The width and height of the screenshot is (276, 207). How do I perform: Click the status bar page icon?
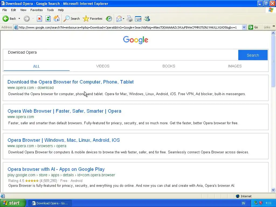coord(3,196)
